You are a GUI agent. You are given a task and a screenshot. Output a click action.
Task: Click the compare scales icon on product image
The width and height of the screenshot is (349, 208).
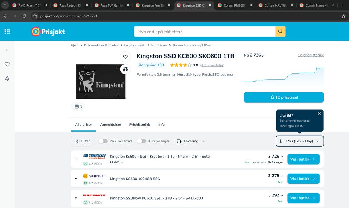[125, 69]
